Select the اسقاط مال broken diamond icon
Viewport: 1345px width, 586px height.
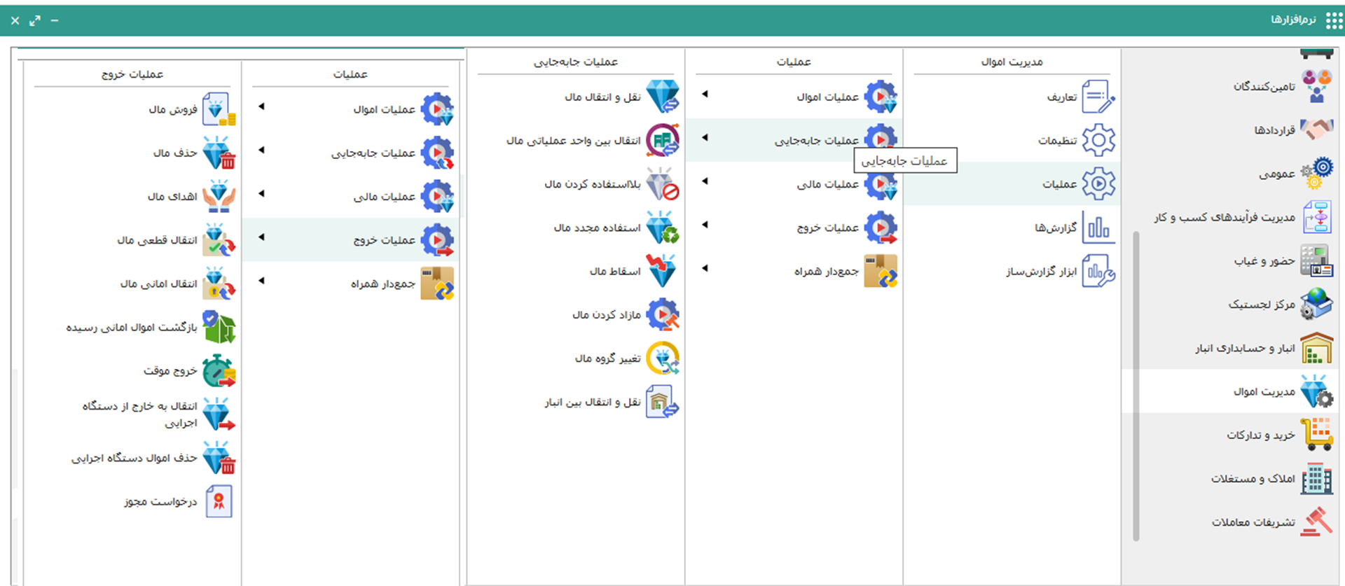662,271
